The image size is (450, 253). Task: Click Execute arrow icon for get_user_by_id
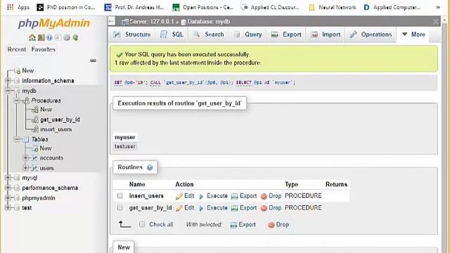[x=201, y=208]
